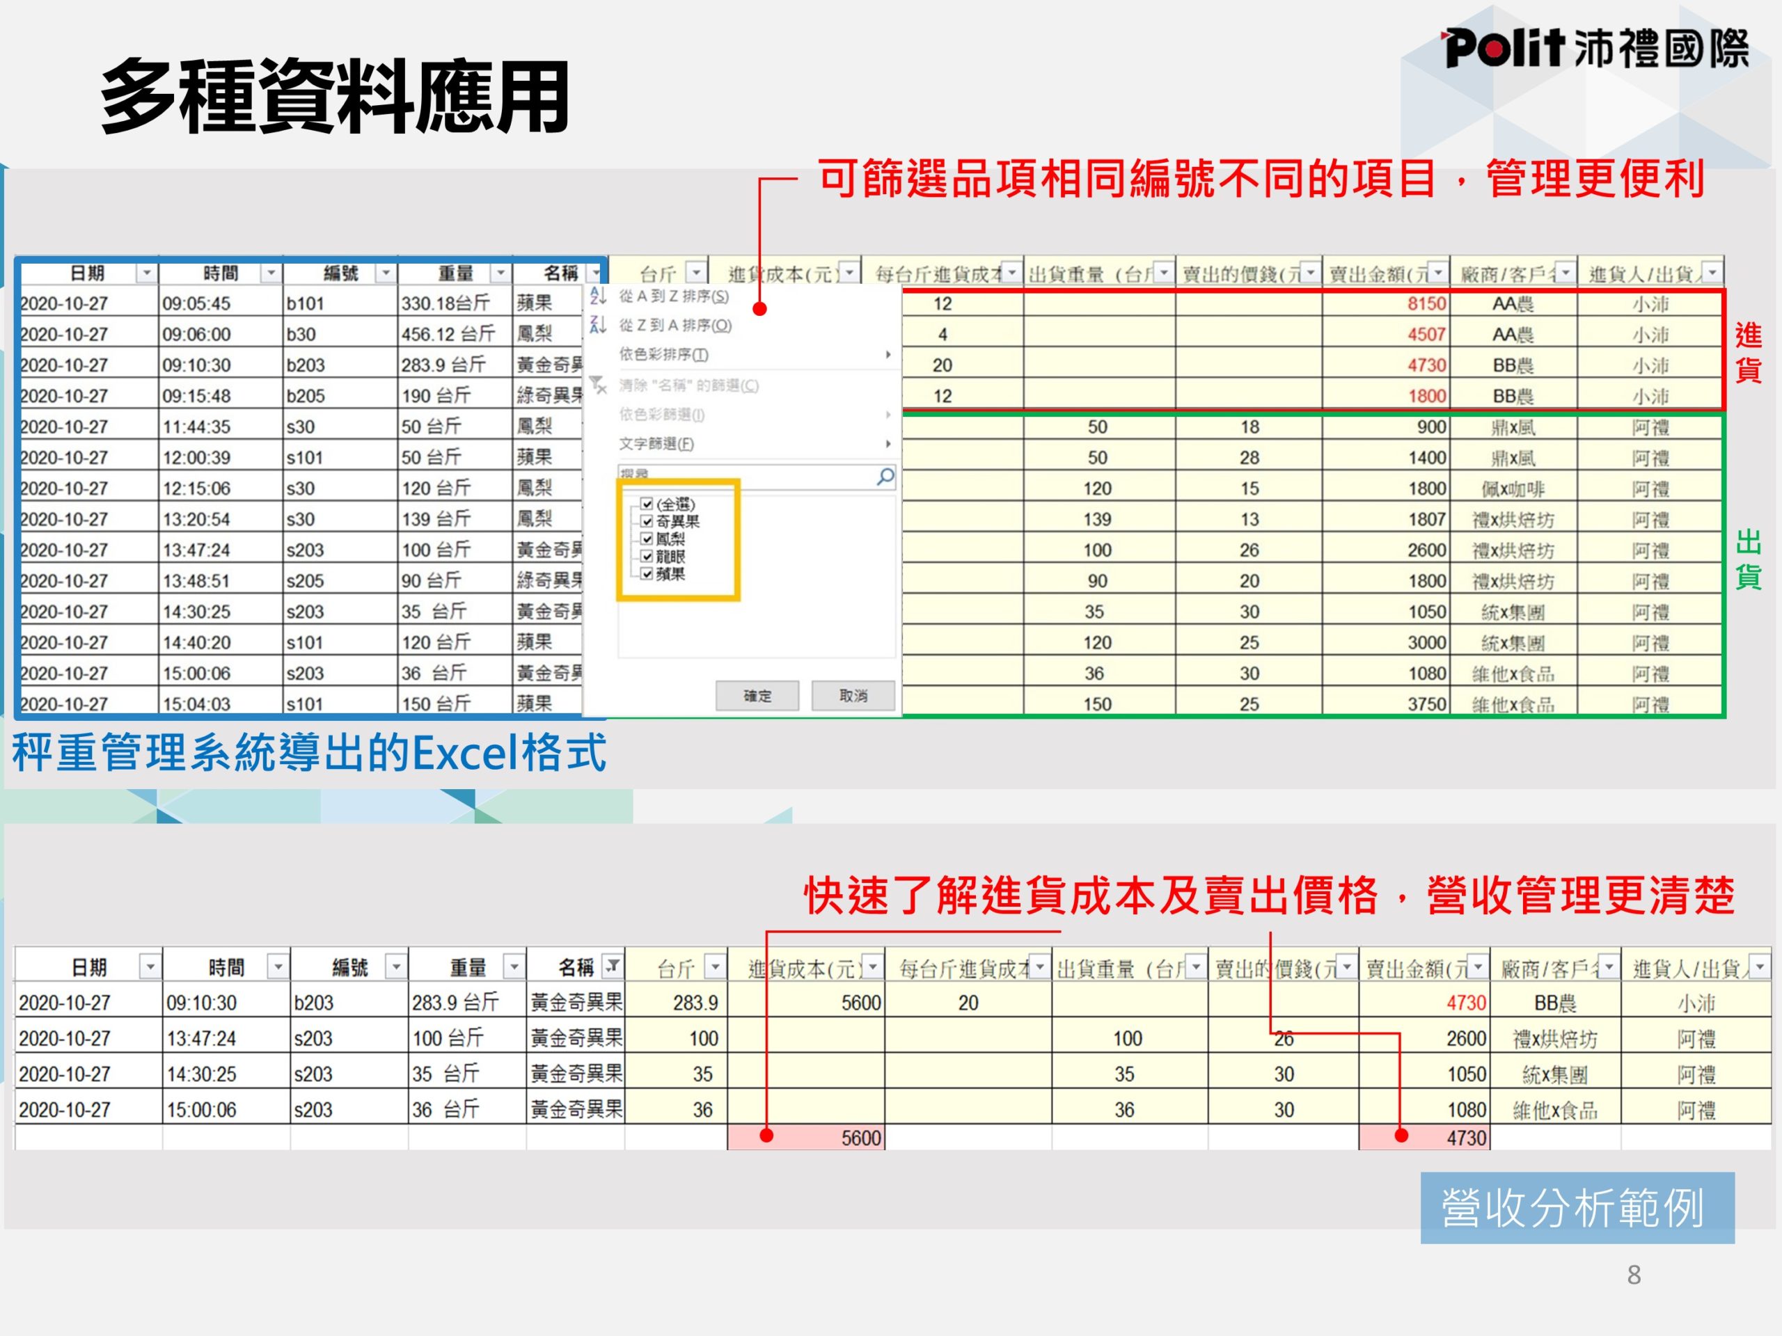Uncheck the 鳳梨 filter checkbox
The image size is (1782, 1336).
(x=646, y=539)
